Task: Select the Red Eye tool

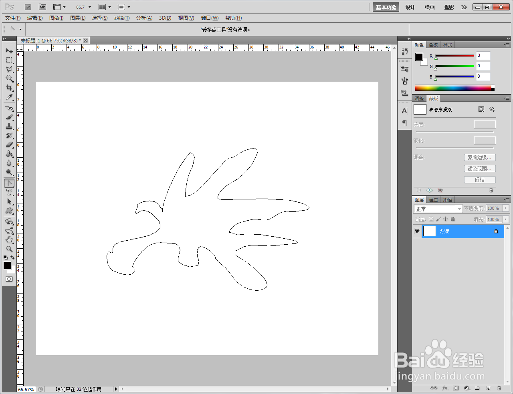Action: click(x=9, y=108)
